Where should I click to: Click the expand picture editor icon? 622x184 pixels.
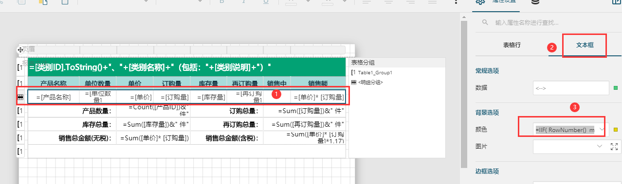click(x=614, y=146)
